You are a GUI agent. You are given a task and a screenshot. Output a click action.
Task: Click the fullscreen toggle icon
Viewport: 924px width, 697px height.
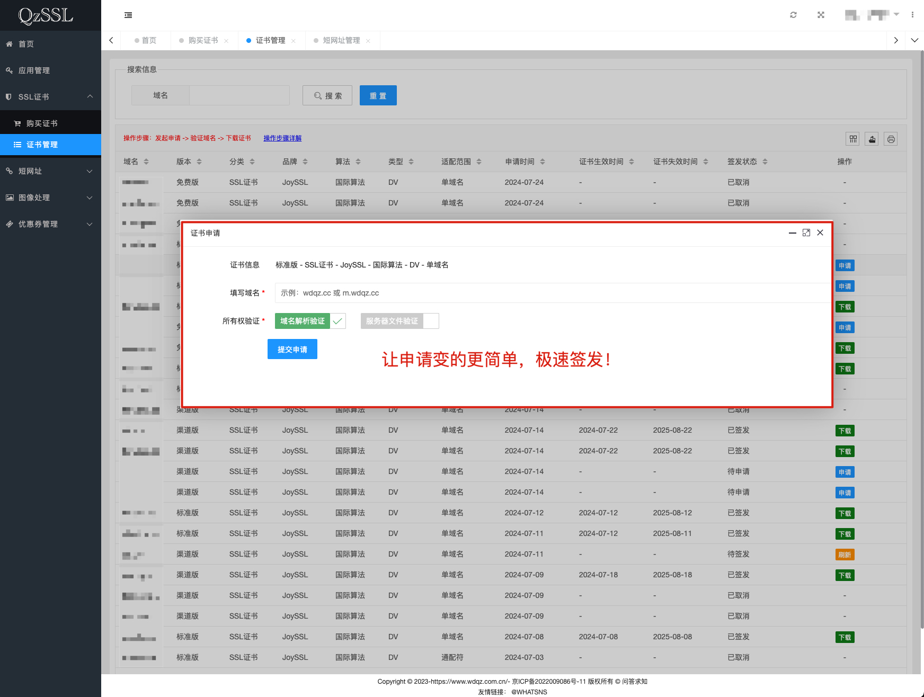(821, 15)
